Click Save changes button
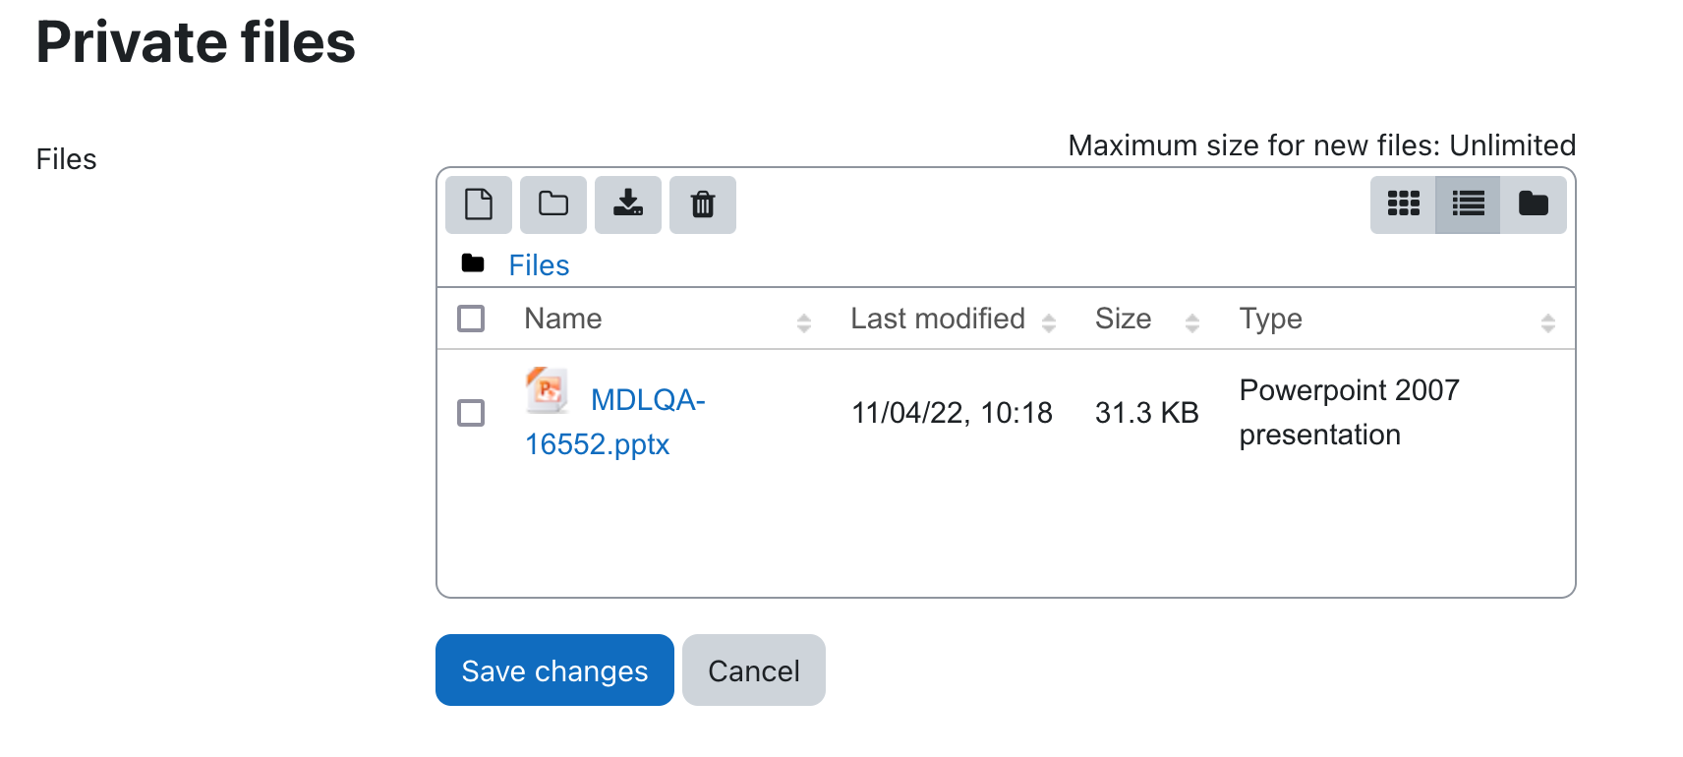This screenshot has height=757, width=1683. tap(554, 670)
